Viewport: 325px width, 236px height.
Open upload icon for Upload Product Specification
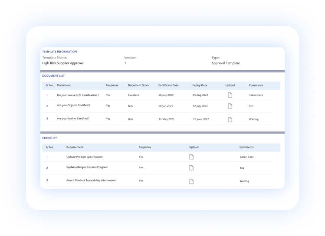coord(191,157)
